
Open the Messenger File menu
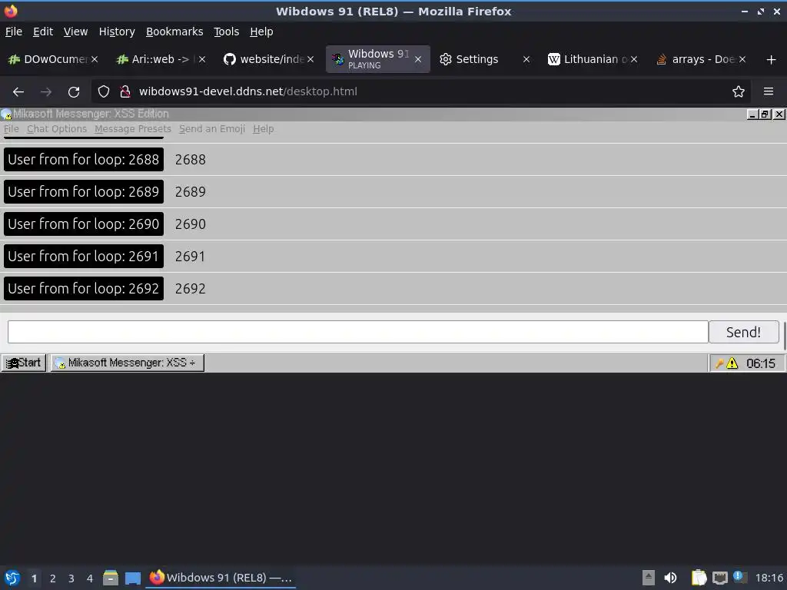(11, 129)
